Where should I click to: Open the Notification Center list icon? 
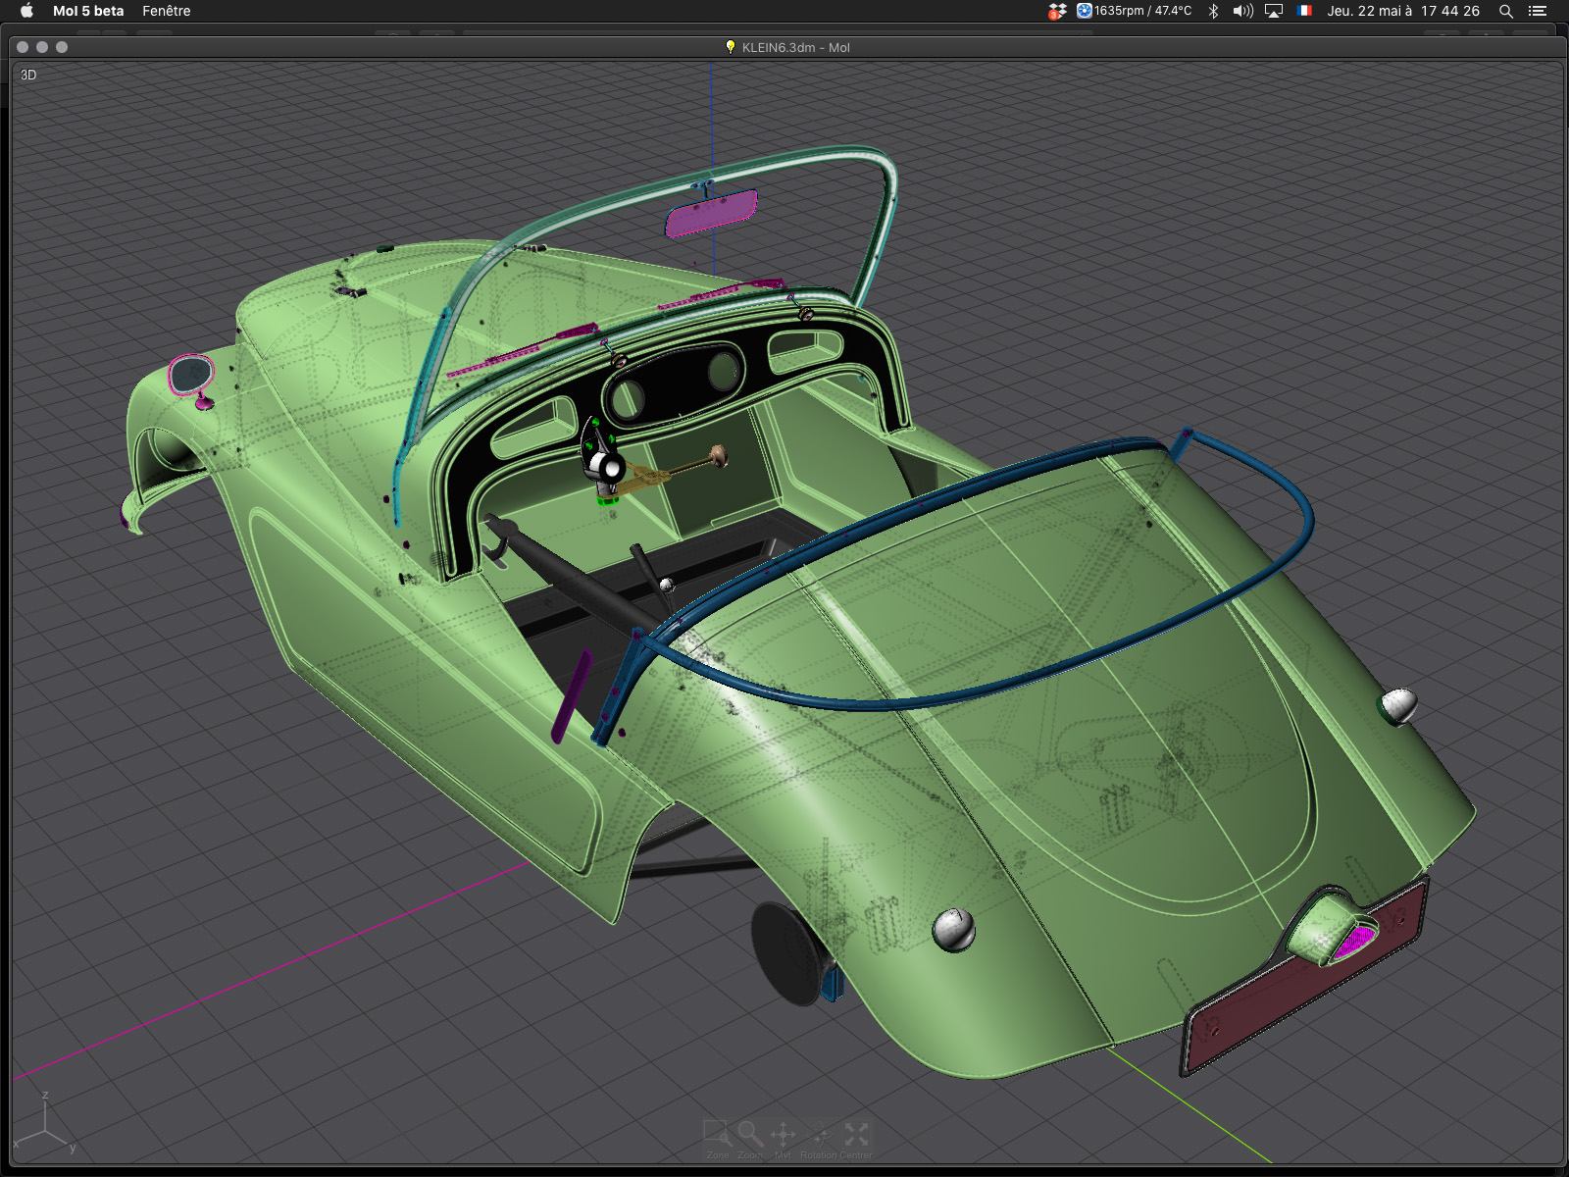(x=1538, y=11)
